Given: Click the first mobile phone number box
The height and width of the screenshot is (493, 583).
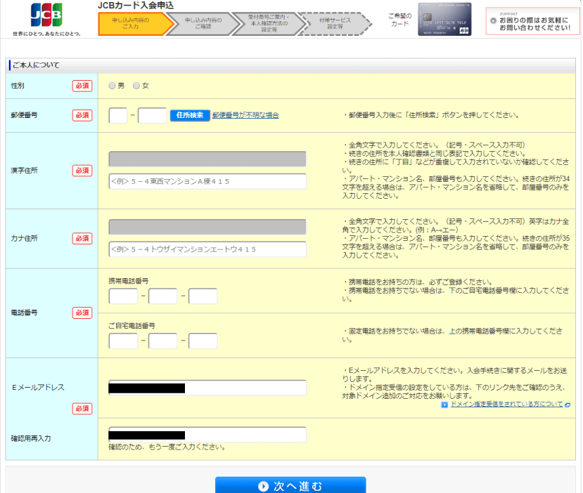Looking at the screenshot, I should click(123, 296).
